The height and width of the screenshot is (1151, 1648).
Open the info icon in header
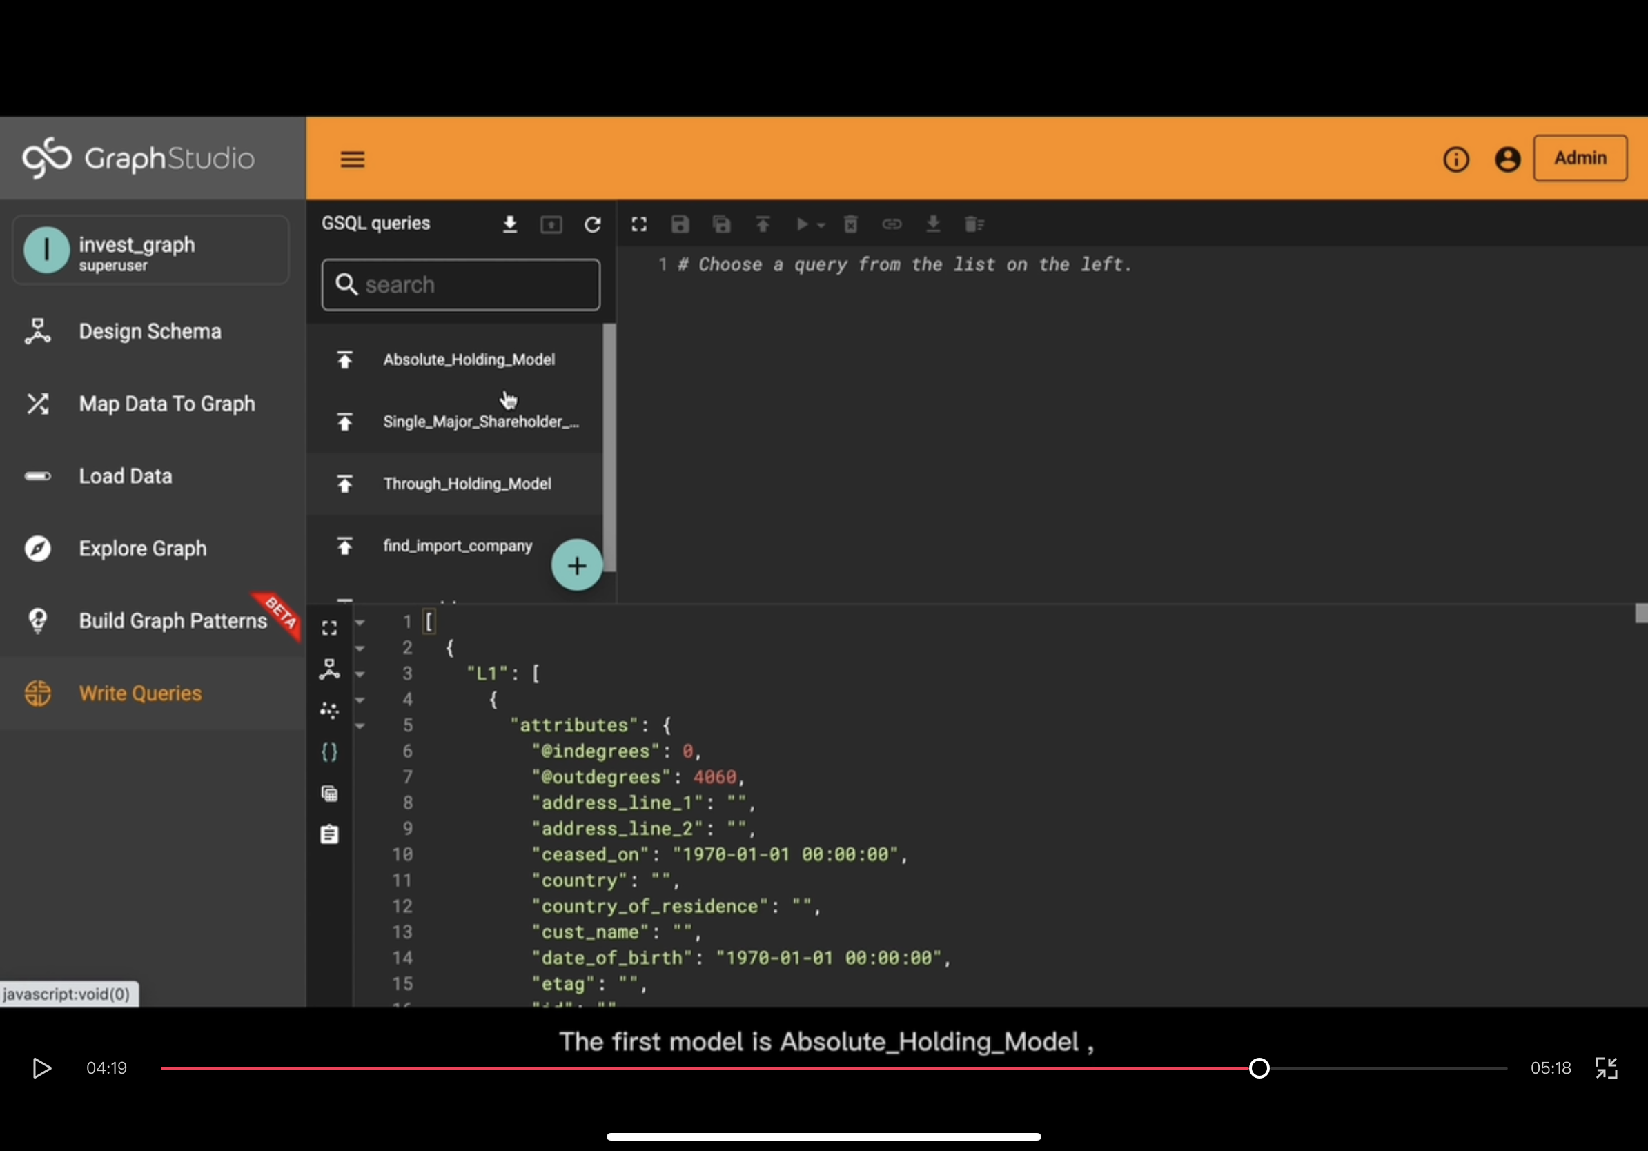pos(1455,159)
